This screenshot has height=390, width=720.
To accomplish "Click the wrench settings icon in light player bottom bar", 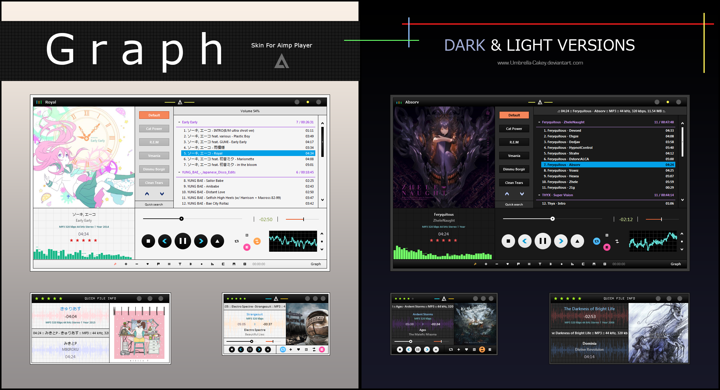I will coord(115,264).
